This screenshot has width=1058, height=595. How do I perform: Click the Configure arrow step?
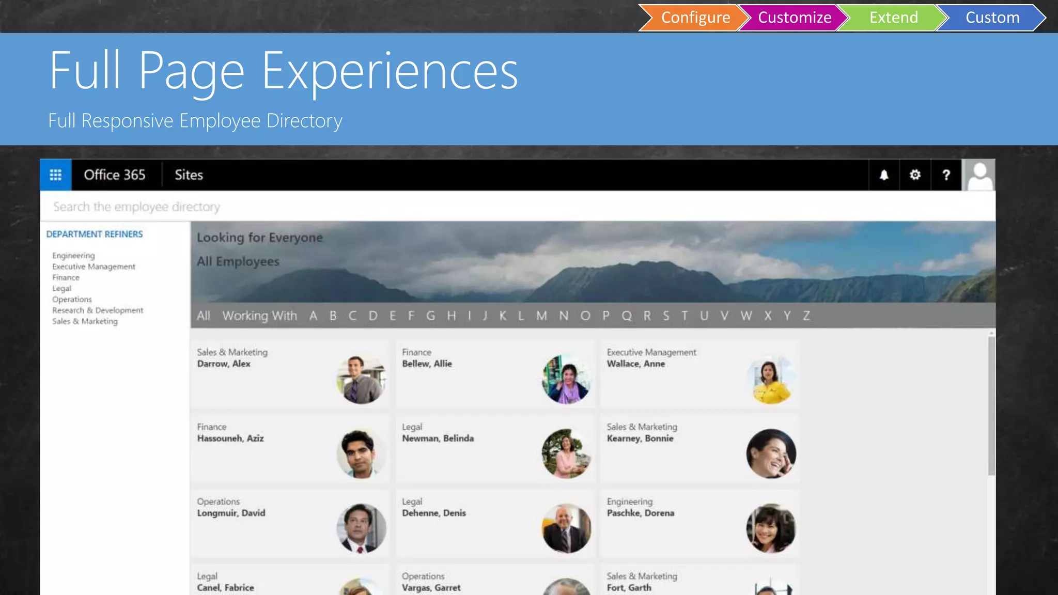click(694, 18)
